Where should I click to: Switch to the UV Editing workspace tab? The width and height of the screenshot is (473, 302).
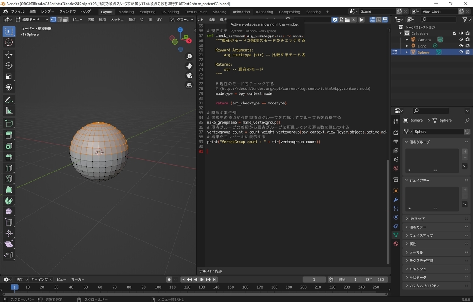point(170,12)
